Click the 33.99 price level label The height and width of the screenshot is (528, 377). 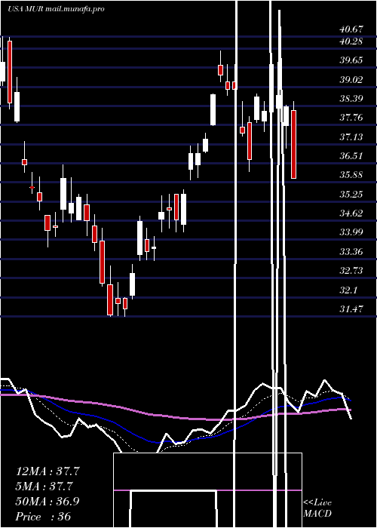click(351, 232)
